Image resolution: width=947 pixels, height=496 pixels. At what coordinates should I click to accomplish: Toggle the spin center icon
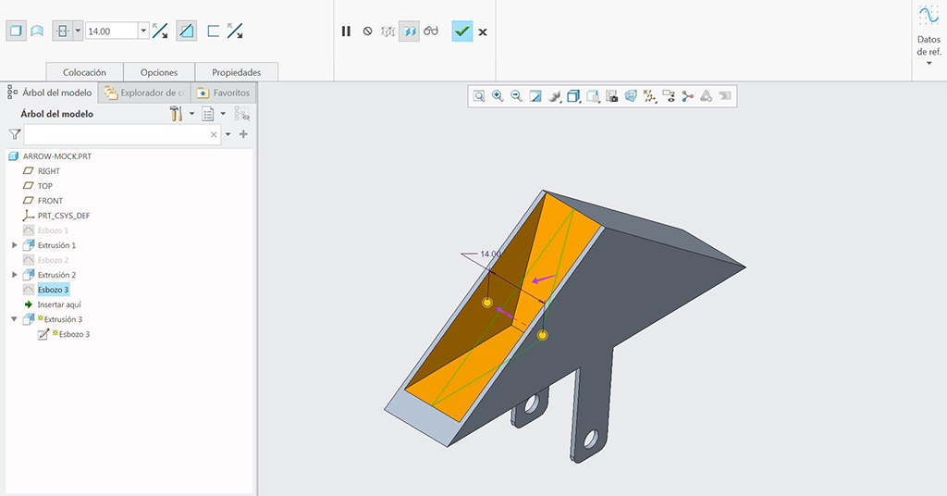(x=687, y=96)
